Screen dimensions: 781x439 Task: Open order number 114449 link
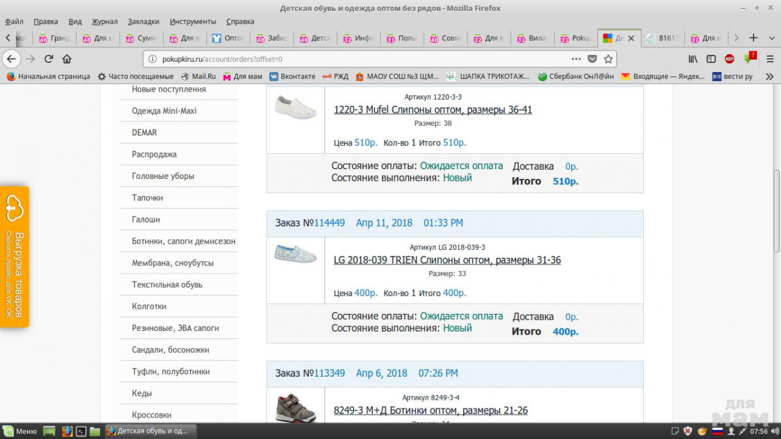tap(329, 223)
